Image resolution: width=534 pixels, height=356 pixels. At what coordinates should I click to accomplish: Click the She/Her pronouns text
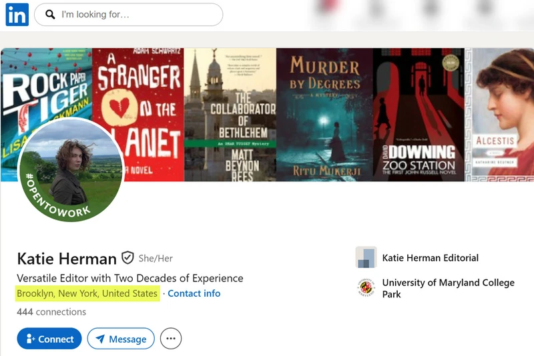[x=156, y=259]
